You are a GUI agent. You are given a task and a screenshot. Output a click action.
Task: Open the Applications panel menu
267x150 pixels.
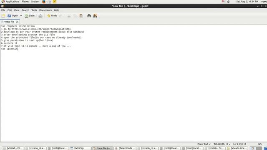pyautogui.click(x=10, y=2)
